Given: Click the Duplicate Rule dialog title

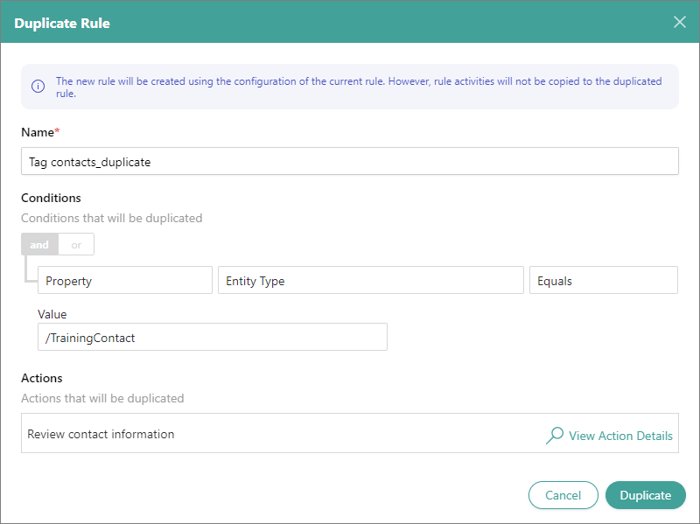Looking at the screenshot, I should (62, 23).
